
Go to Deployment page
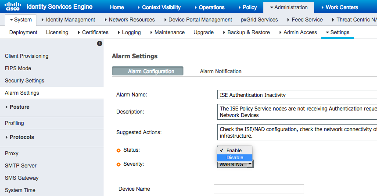(x=23, y=32)
